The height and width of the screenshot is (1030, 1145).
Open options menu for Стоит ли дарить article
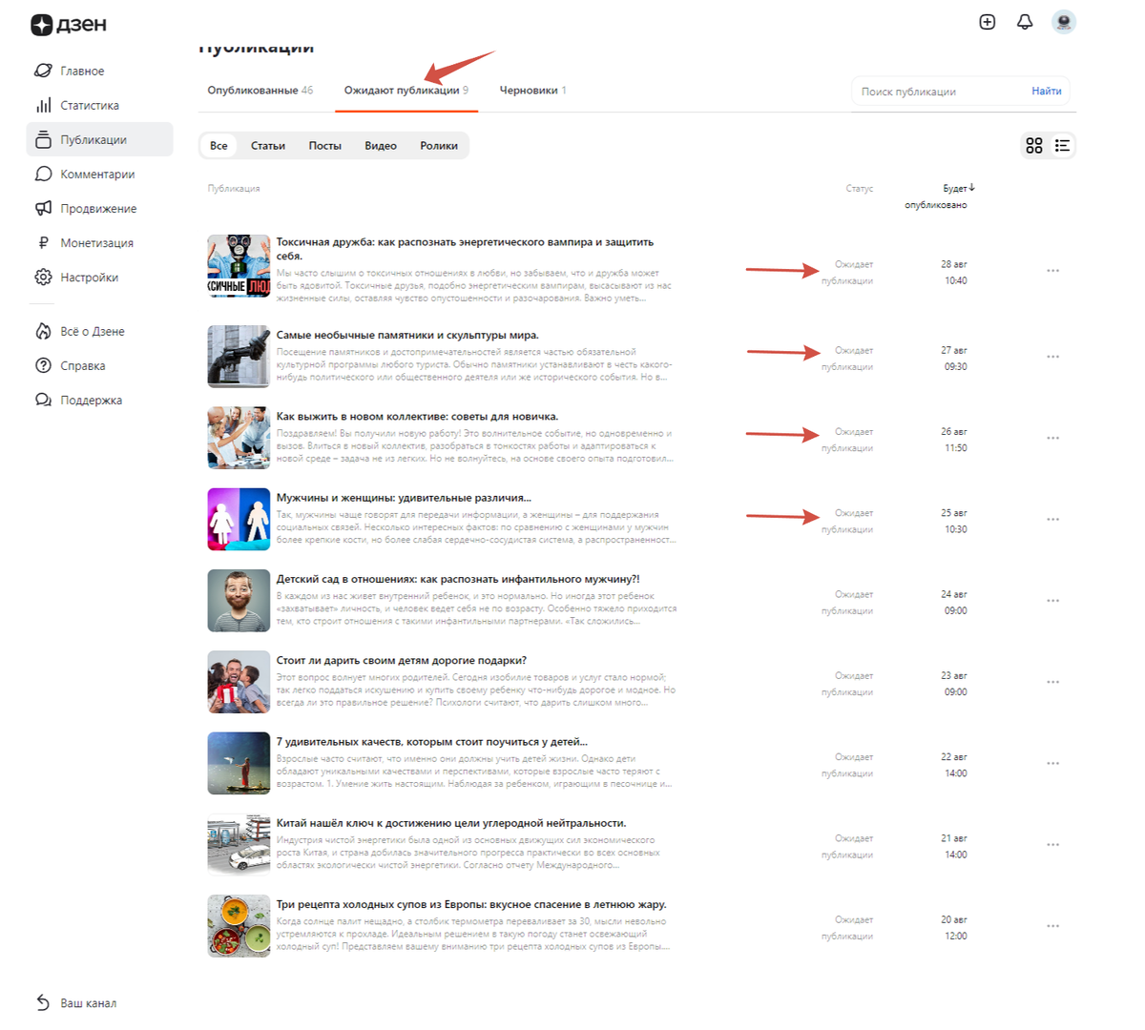[1053, 682]
